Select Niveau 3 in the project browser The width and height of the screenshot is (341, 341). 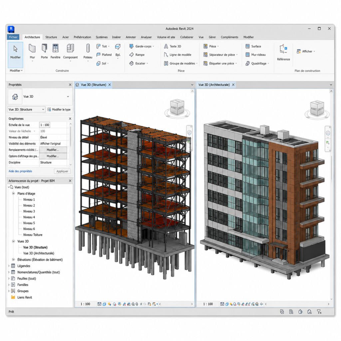29,211
